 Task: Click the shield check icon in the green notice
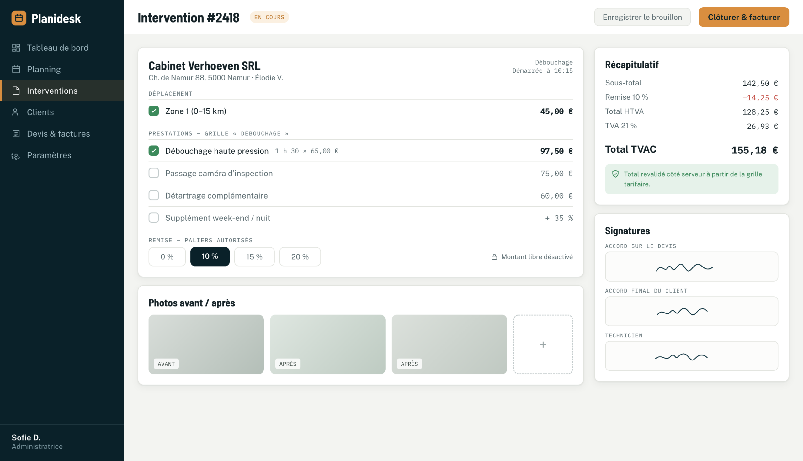click(x=615, y=174)
